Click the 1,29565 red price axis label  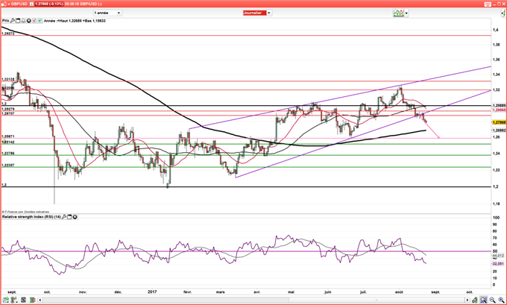click(499, 110)
